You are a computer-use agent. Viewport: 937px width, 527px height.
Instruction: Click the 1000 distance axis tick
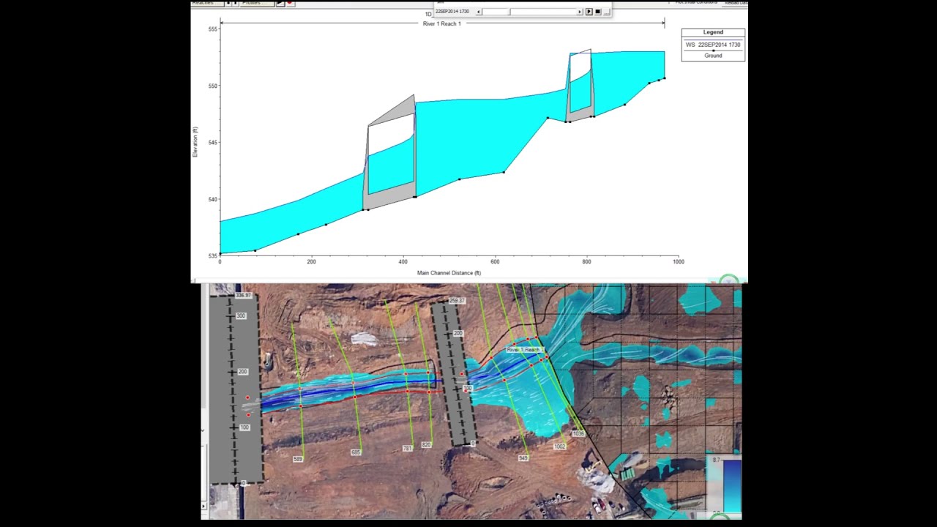tap(679, 261)
